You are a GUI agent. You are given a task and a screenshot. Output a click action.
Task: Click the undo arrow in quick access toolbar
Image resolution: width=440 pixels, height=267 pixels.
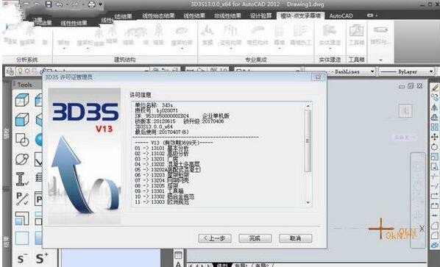pos(59,4)
